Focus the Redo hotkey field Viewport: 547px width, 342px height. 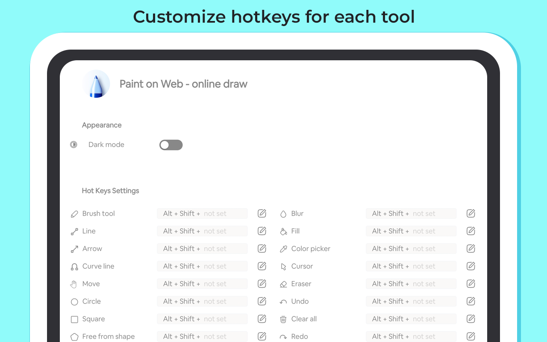(411, 336)
